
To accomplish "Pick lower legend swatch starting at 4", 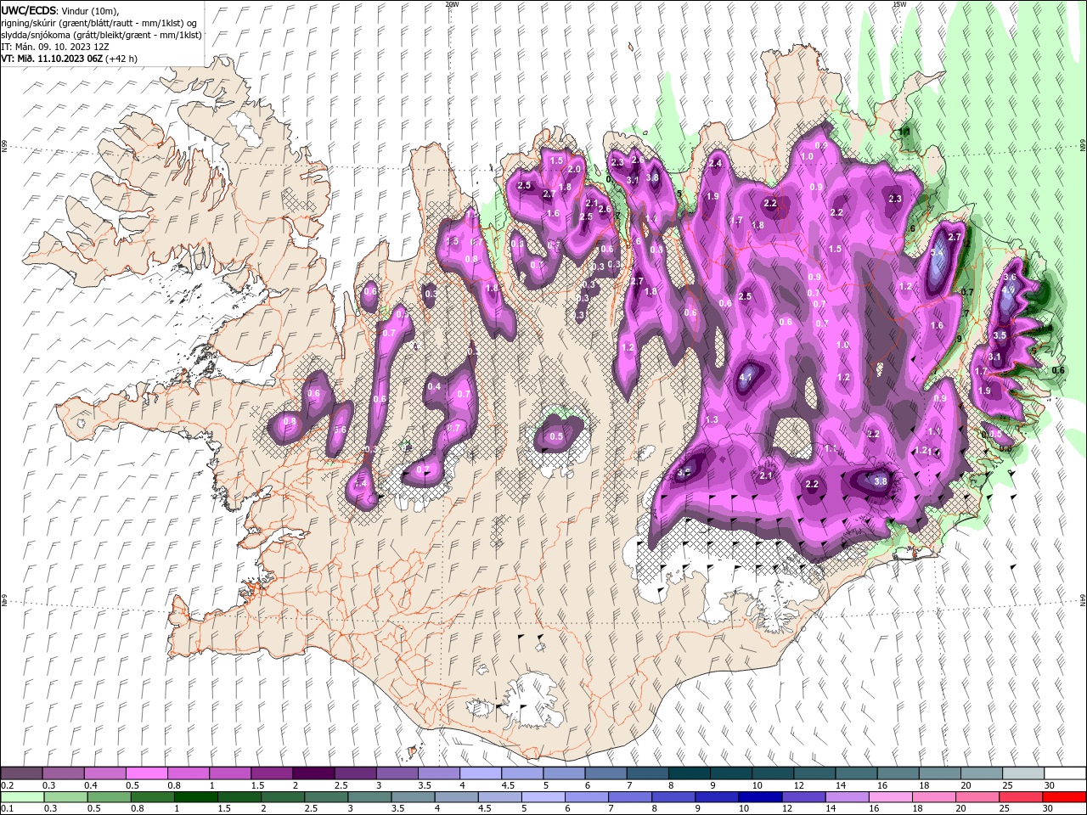I will tap(455, 797).
